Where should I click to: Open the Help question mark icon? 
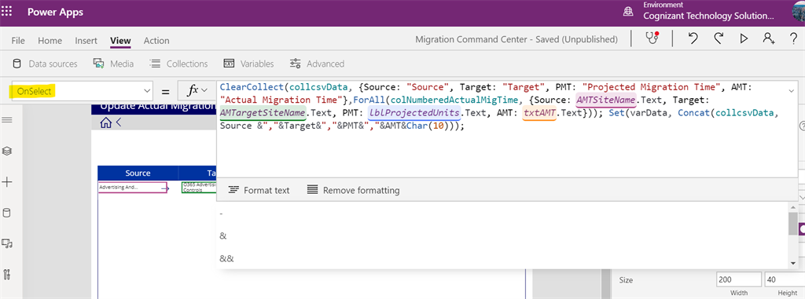click(x=794, y=38)
